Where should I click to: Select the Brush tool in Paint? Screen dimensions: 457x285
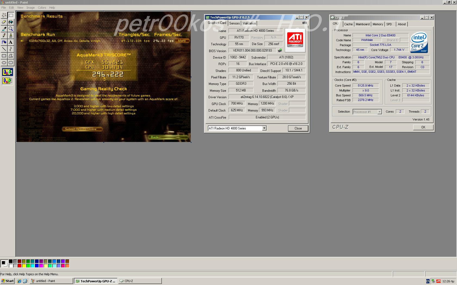coord(11,36)
